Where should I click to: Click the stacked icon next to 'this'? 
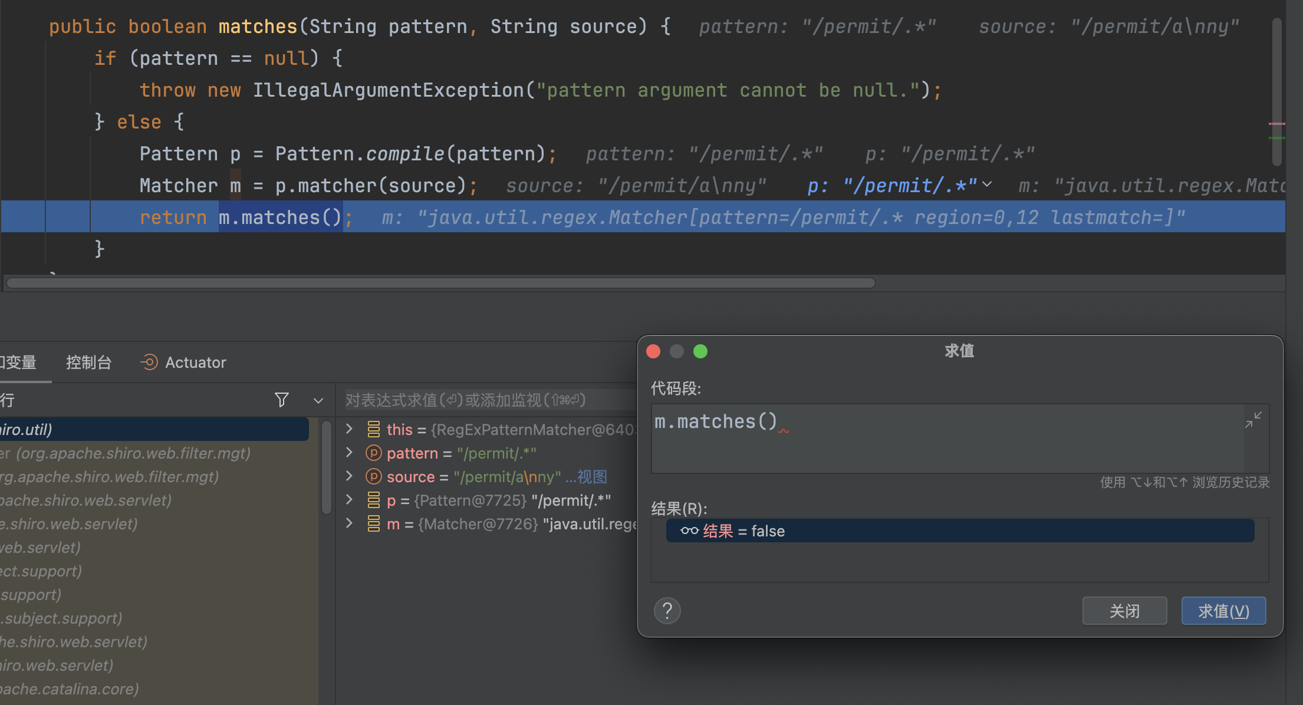(373, 430)
